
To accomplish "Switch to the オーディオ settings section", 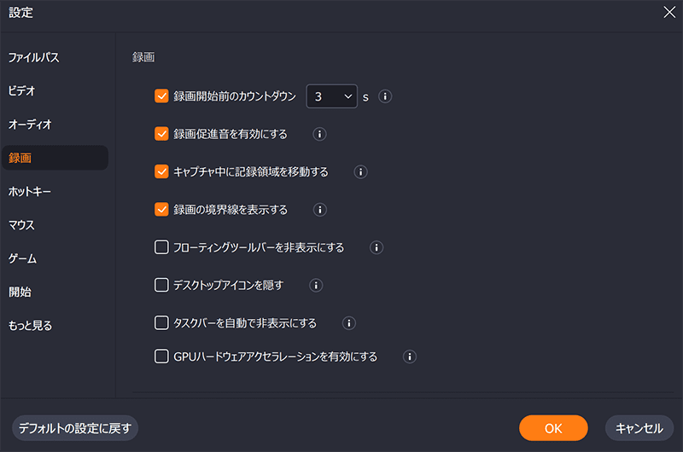I will pyautogui.click(x=30, y=125).
